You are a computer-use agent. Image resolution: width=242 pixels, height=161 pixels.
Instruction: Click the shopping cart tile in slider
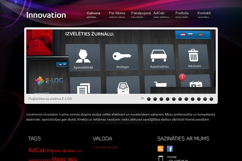[160, 81]
